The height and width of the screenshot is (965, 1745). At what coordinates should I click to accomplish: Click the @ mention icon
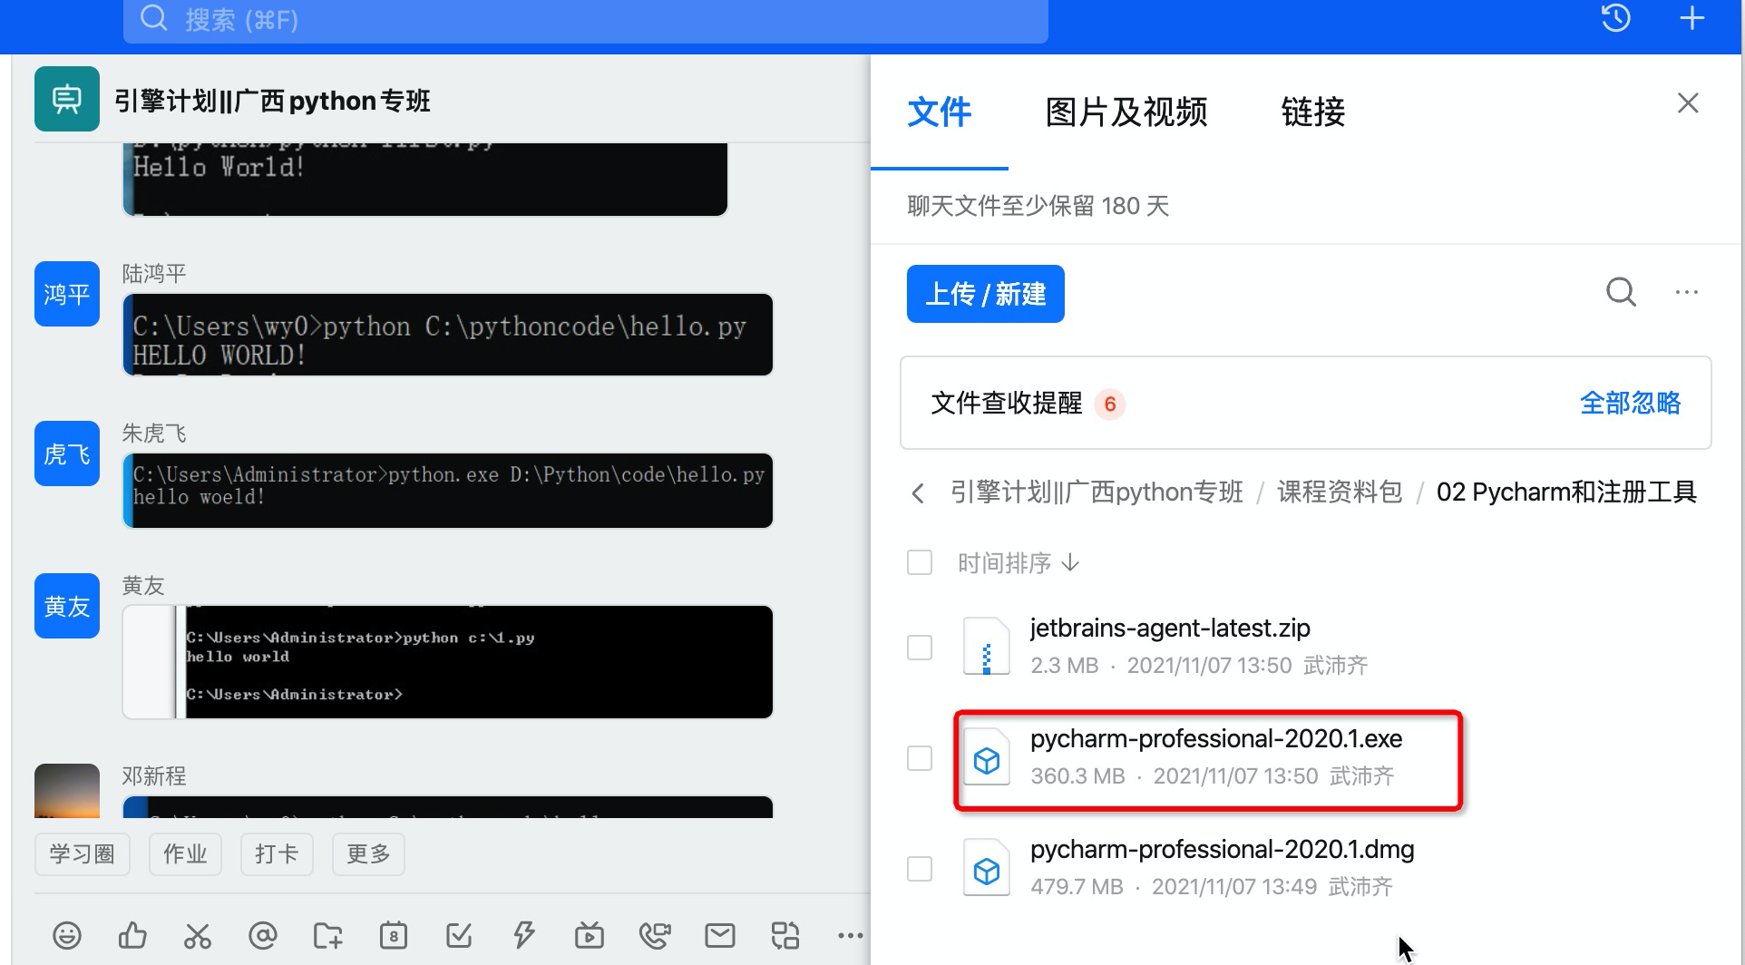pyautogui.click(x=263, y=935)
